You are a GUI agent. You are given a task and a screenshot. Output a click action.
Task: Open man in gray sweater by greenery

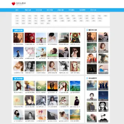[92, 107]
